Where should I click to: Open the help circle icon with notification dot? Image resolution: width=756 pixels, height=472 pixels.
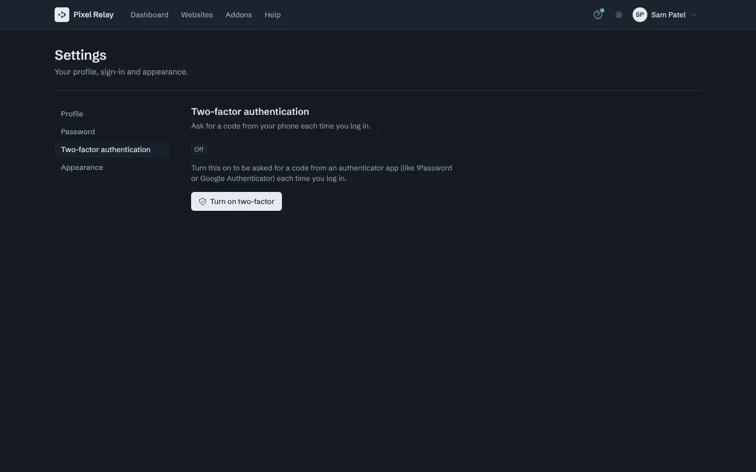tap(598, 15)
